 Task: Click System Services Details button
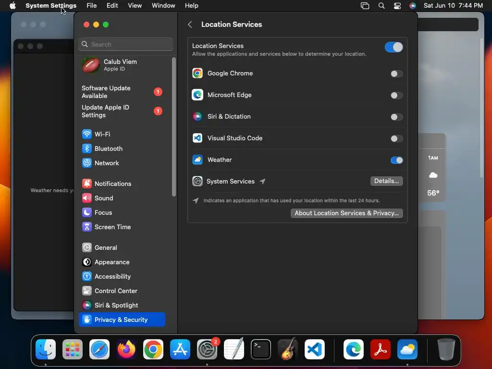387,181
